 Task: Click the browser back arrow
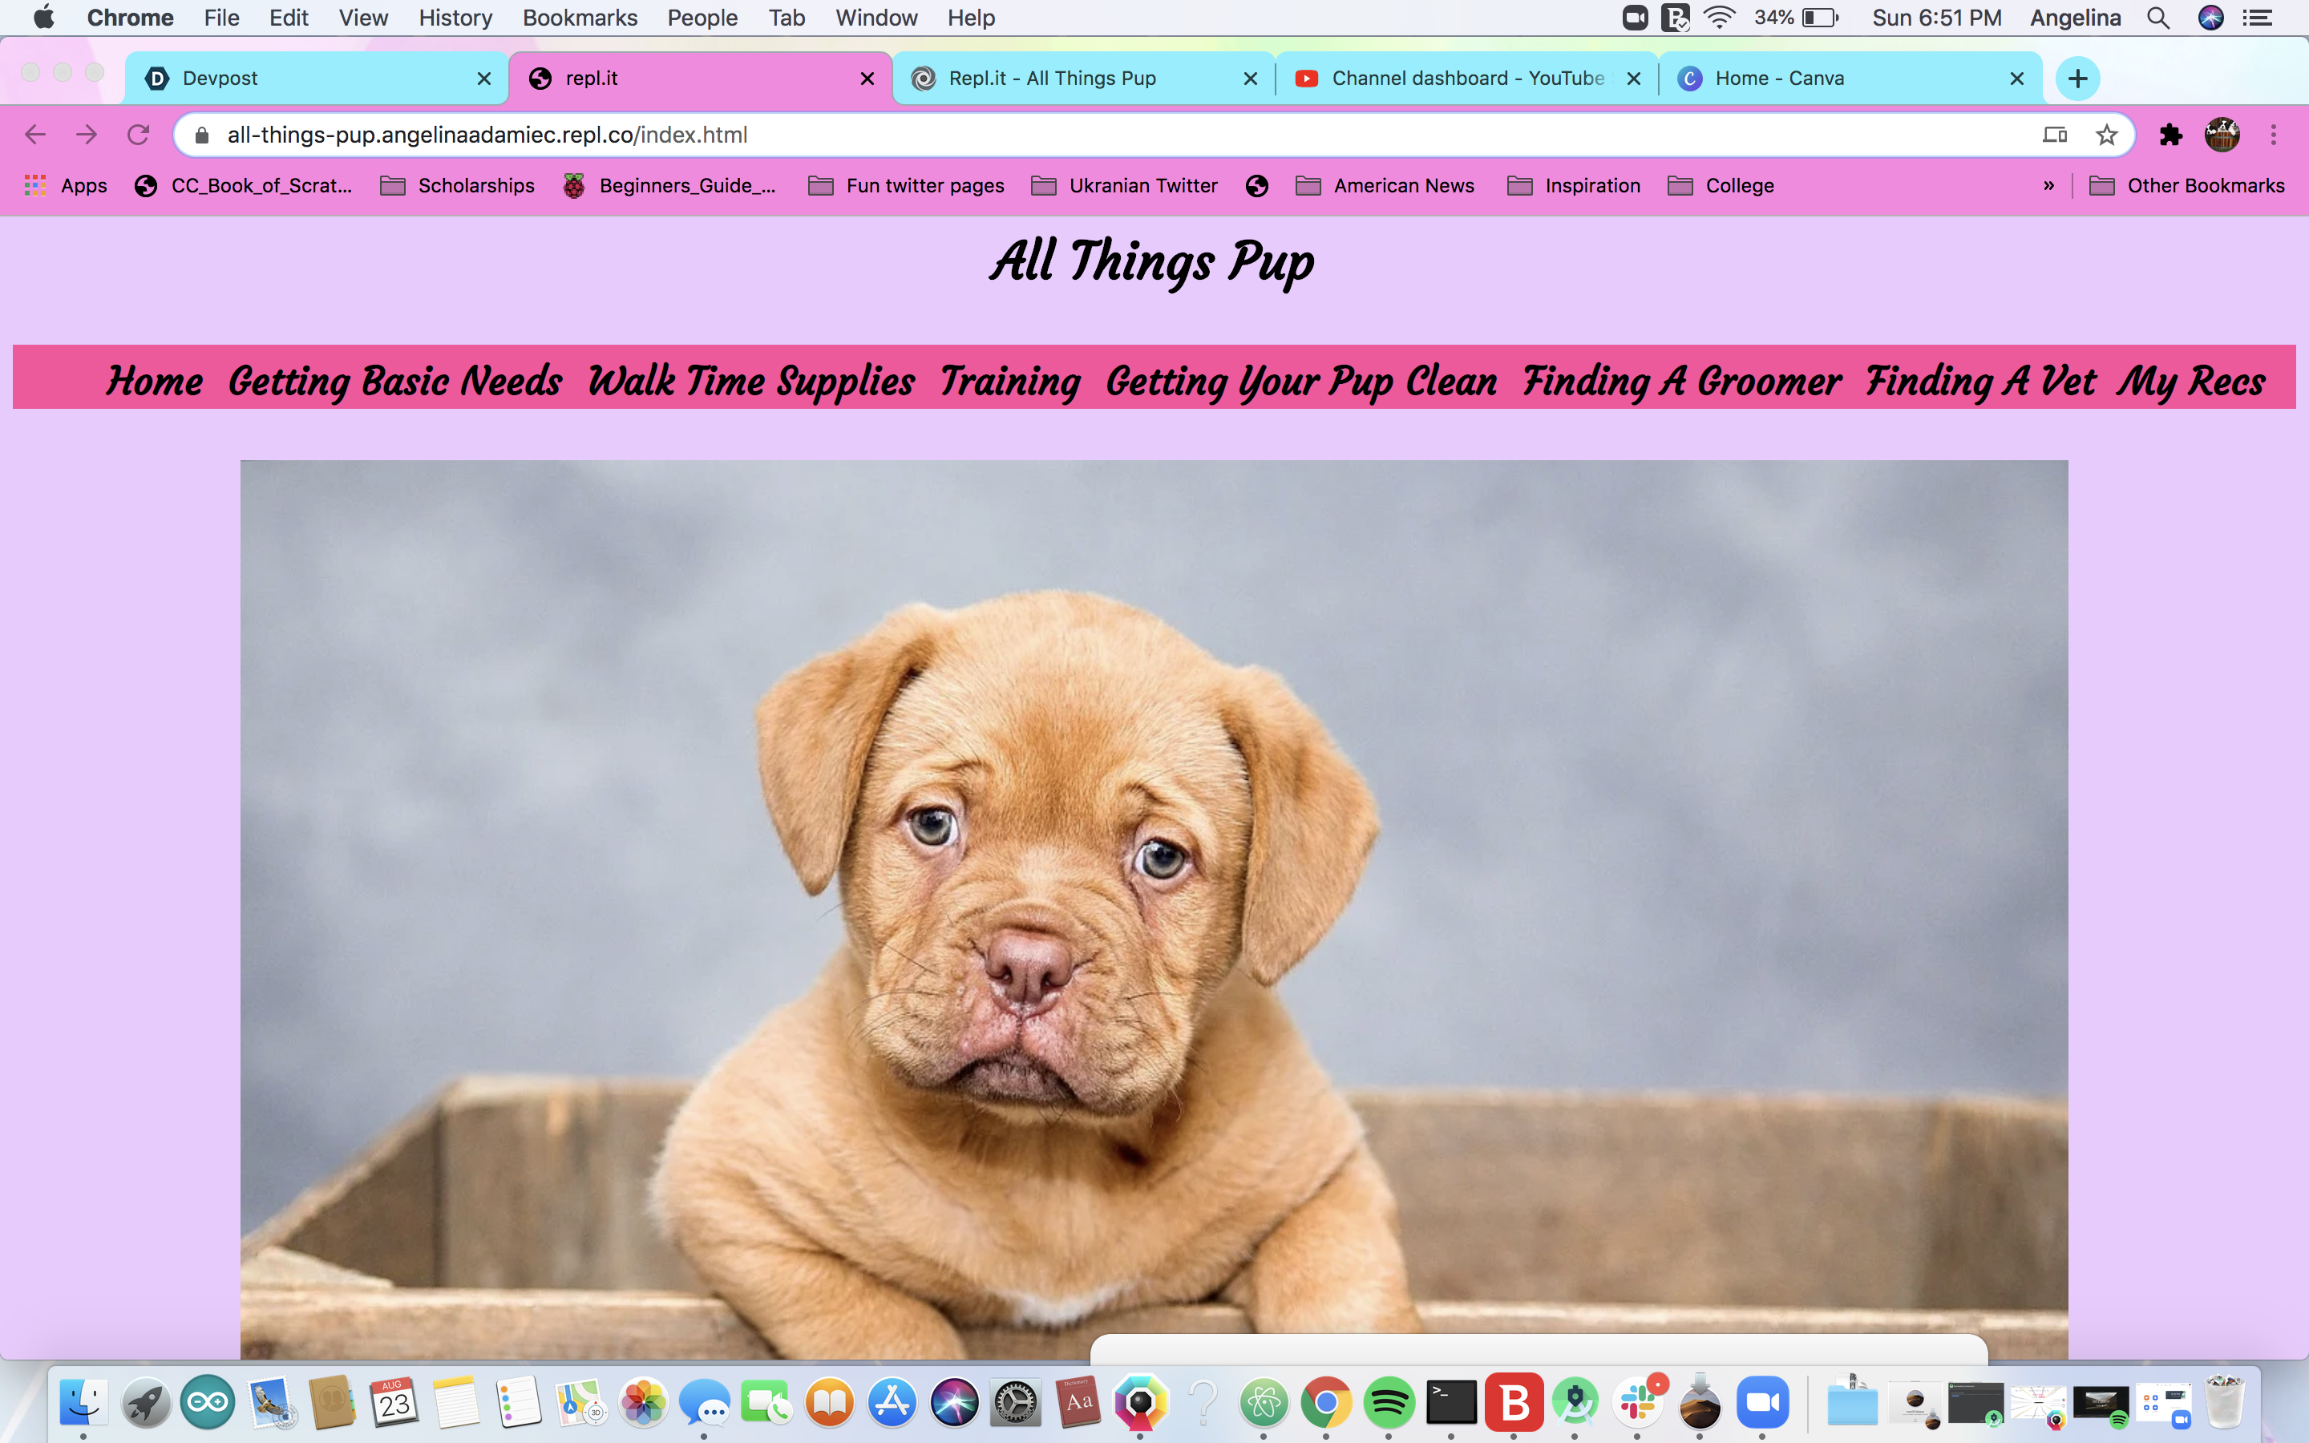click(35, 135)
